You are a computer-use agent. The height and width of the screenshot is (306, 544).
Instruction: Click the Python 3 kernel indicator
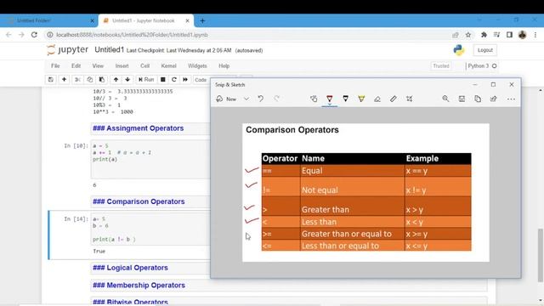click(x=482, y=66)
